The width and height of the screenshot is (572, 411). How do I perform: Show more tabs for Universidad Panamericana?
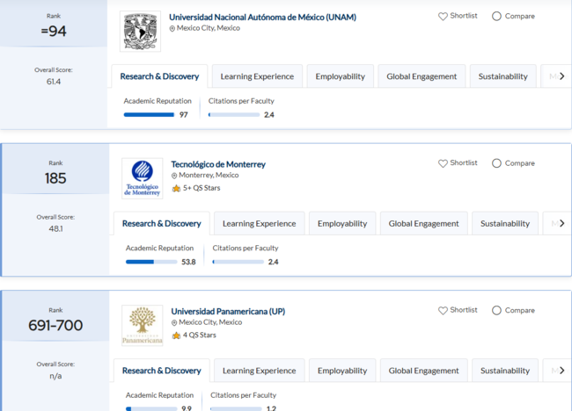click(561, 371)
